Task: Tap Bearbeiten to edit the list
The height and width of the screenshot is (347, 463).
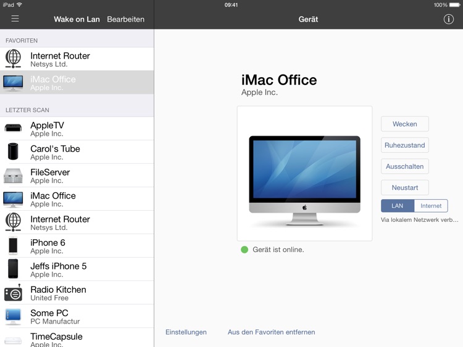Action: (126, 19)
